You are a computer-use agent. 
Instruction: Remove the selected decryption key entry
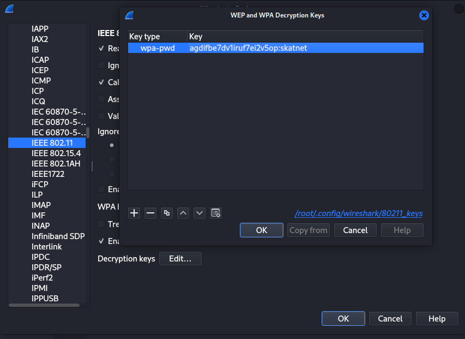150,213
